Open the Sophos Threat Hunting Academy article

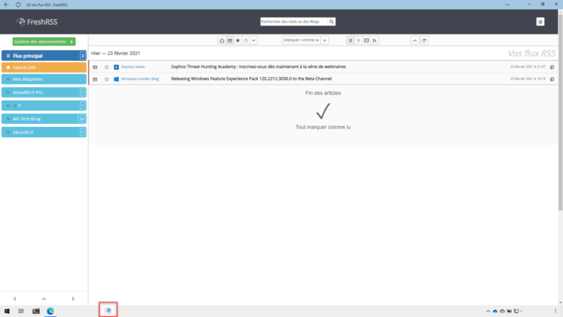click(259, 67)
